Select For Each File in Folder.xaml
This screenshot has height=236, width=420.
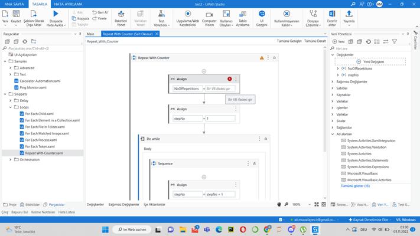(45, 127)
